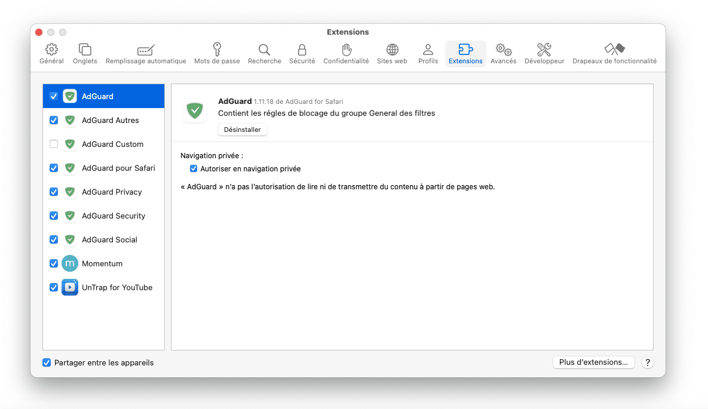Open the Recherche magnifier icon

coord(264,50)
